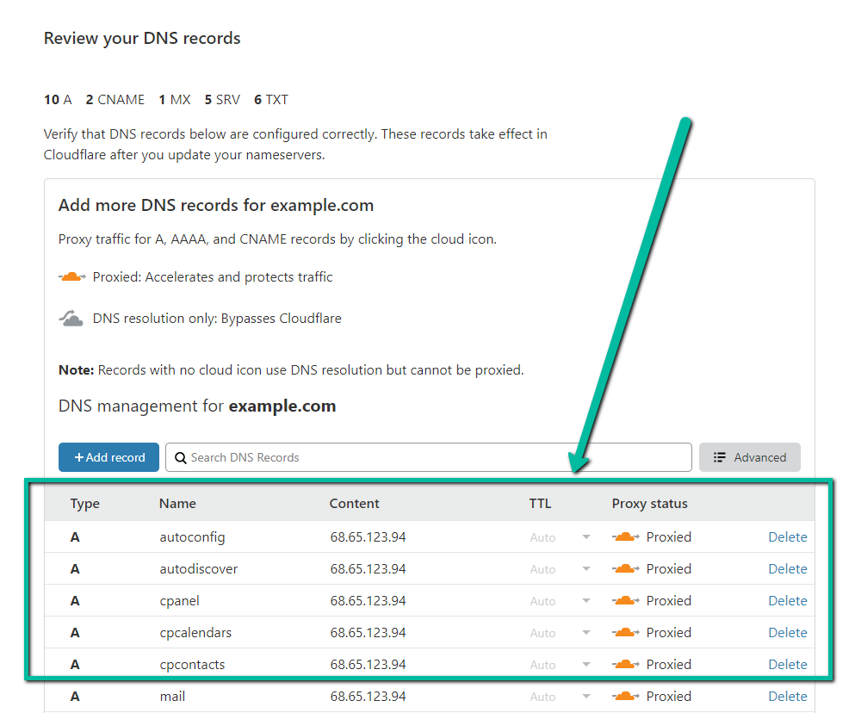This screenshot has width=855, height=713.
Task: Click the IP content of autoconfig record
Action: [368, 536]
